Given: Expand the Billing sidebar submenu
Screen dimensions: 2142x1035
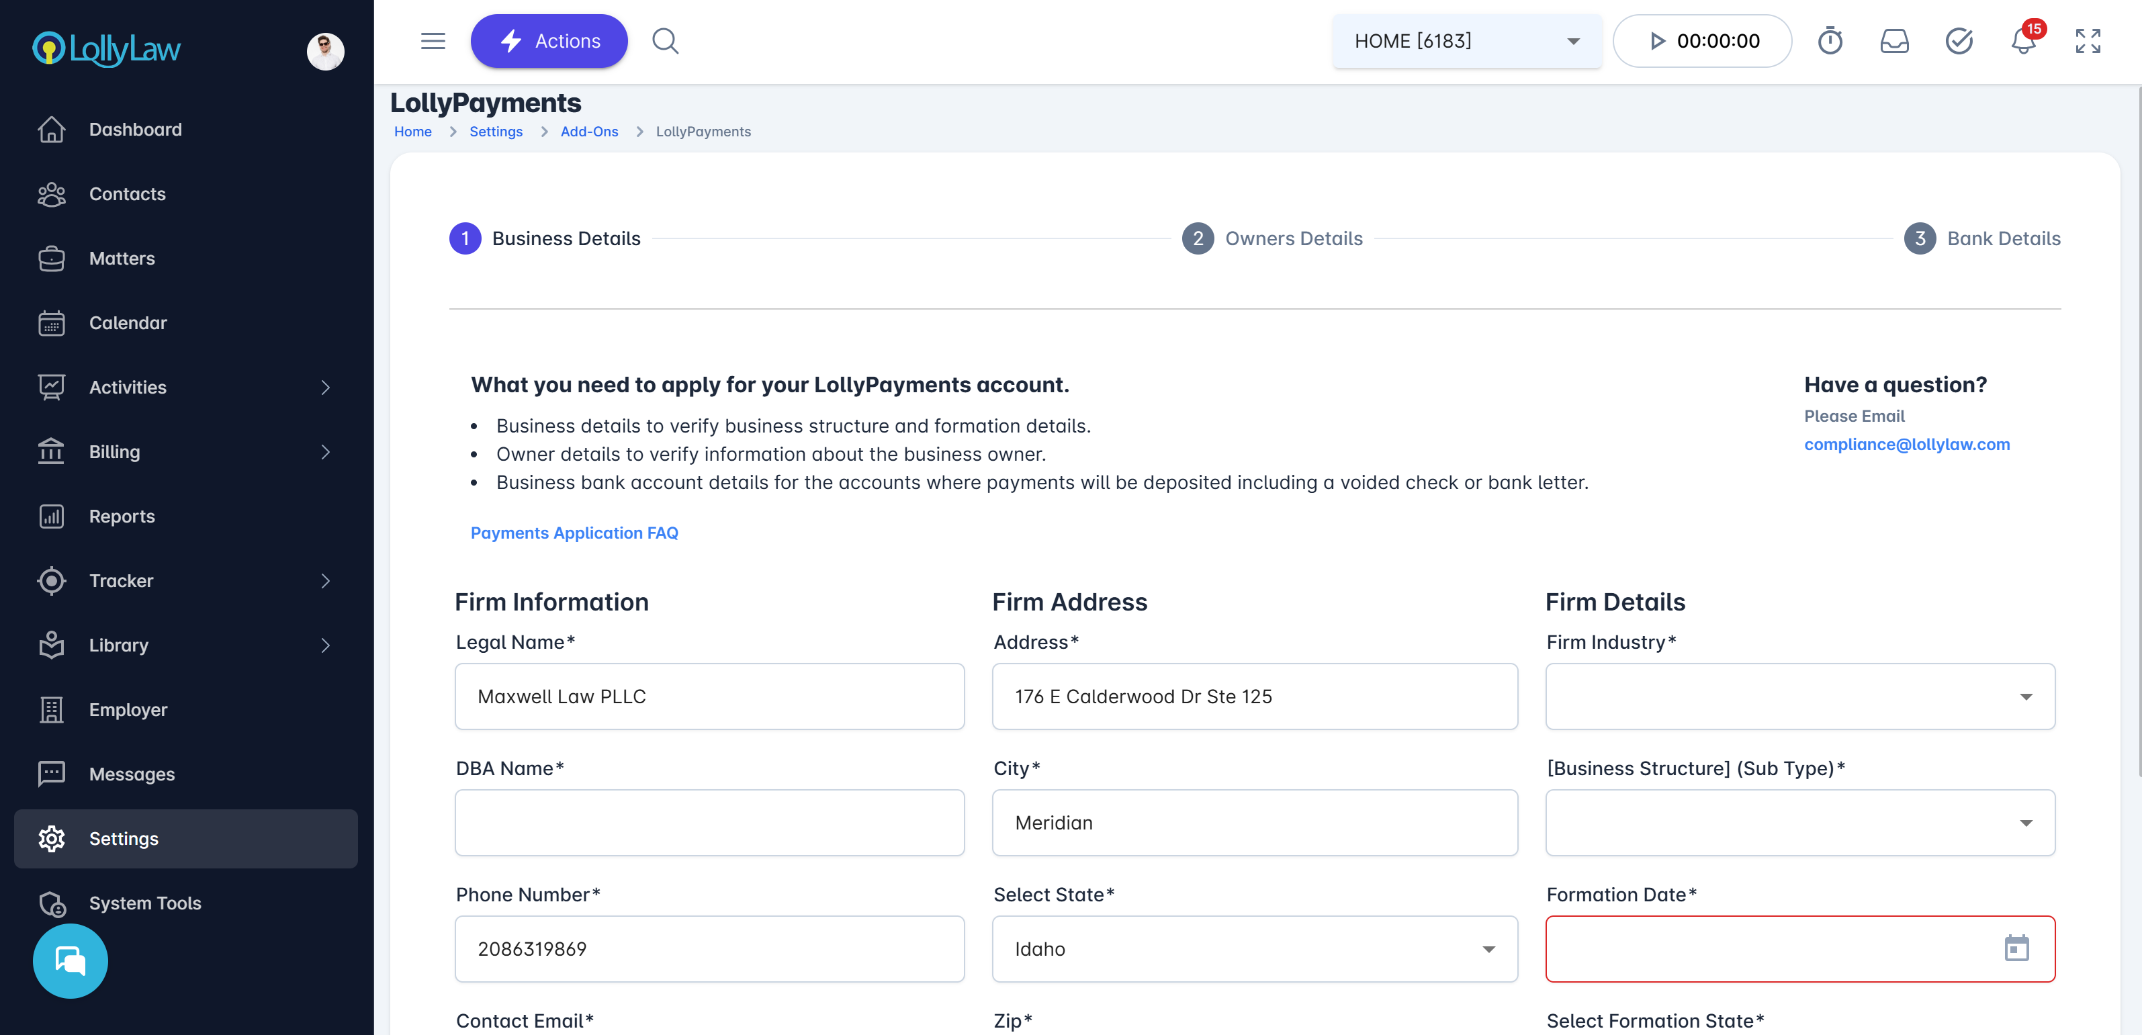Looking at the screenshot, I should pos(324,451).
